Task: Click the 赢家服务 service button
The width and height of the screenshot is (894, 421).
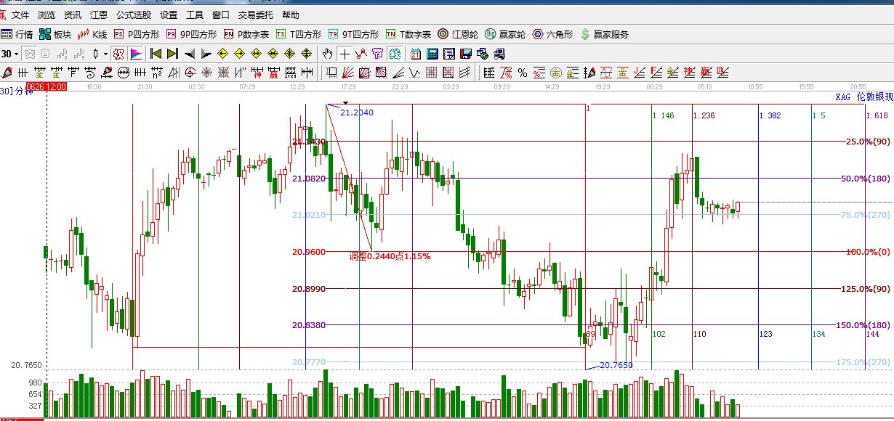Action: click(604, 34)
